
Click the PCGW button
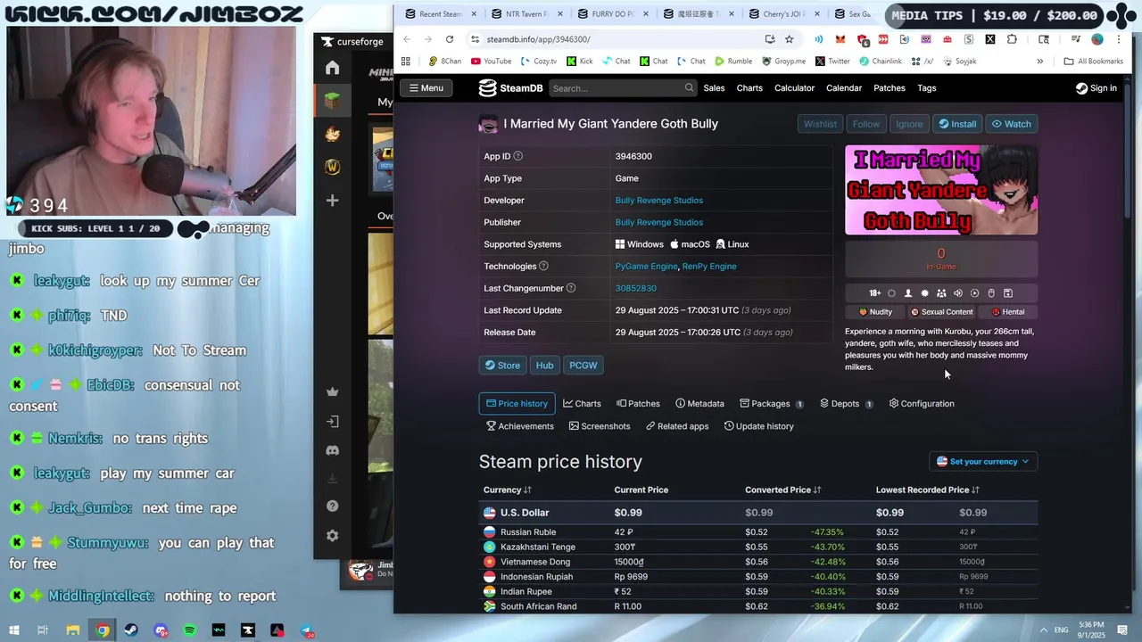583,366
